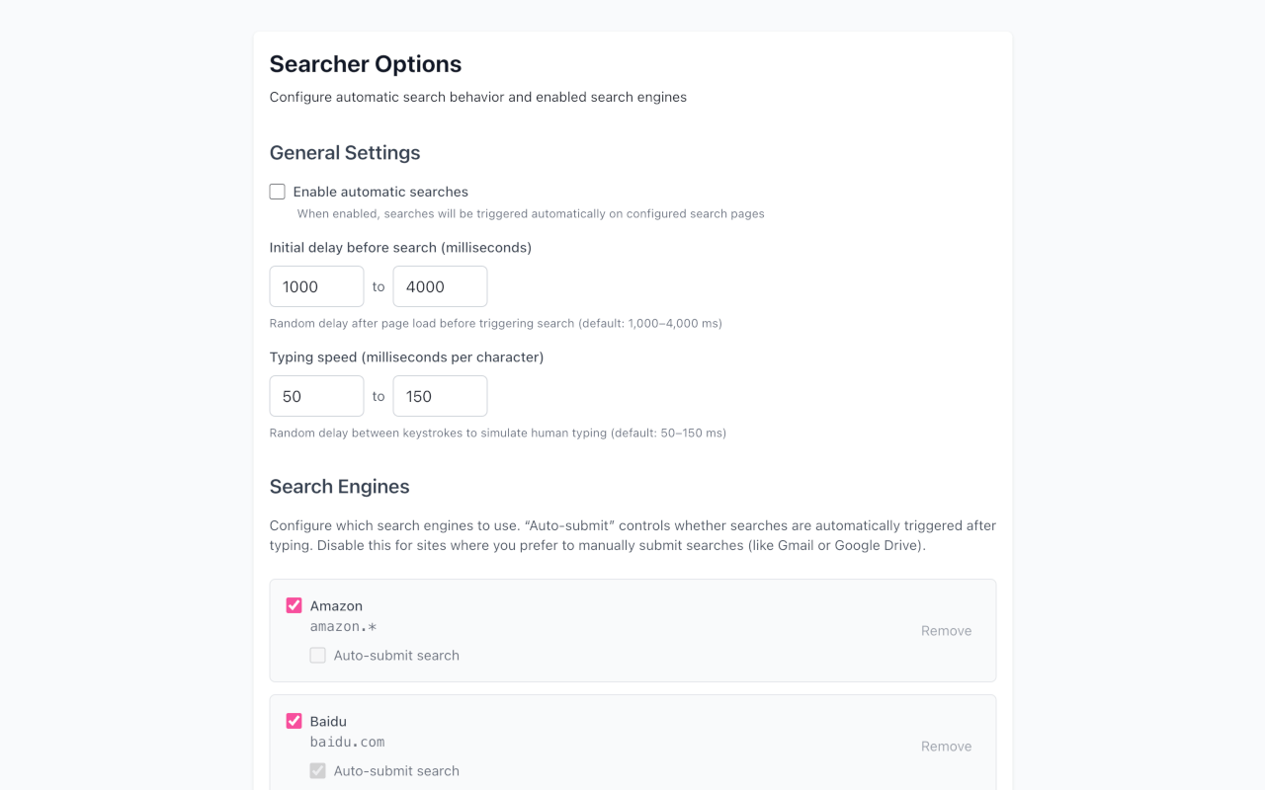Toggle the checkbox next to Baidu label

click(294, 721)
